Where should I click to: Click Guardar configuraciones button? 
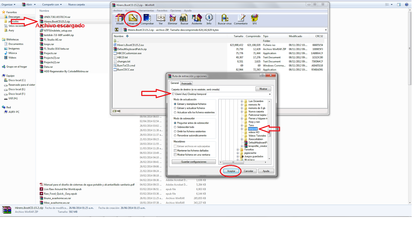tap(194, 162)
